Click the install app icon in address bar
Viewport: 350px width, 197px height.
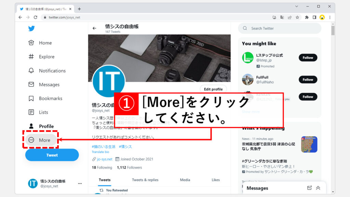click(274, 17)
